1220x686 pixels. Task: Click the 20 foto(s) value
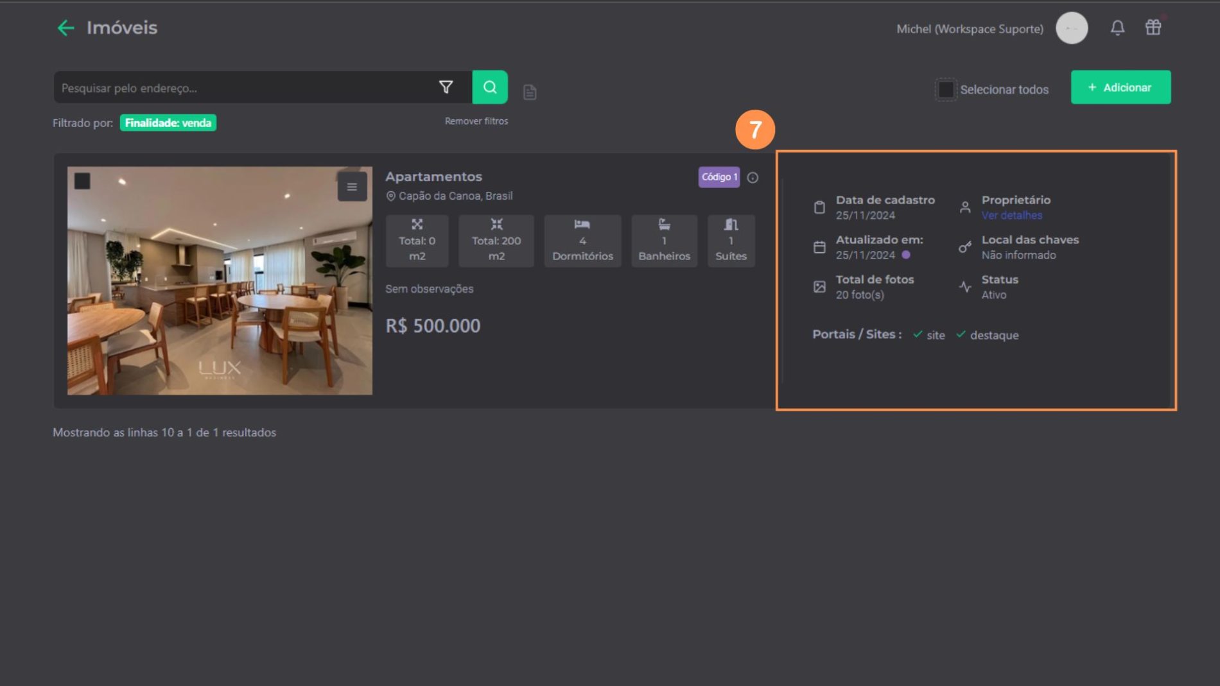[860, 295]
